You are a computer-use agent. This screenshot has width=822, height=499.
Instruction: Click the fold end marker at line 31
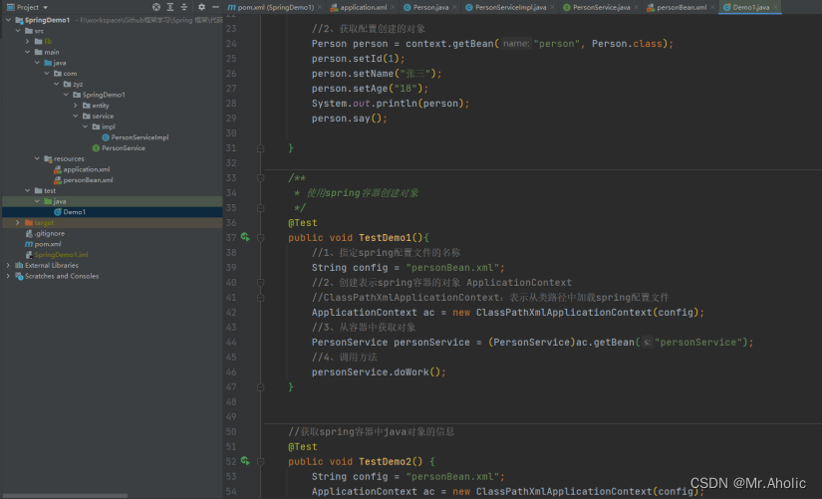tap(260, 148)
